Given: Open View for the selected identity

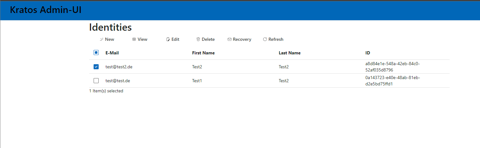Looking at the screenshot, I should tap(140, 40).
